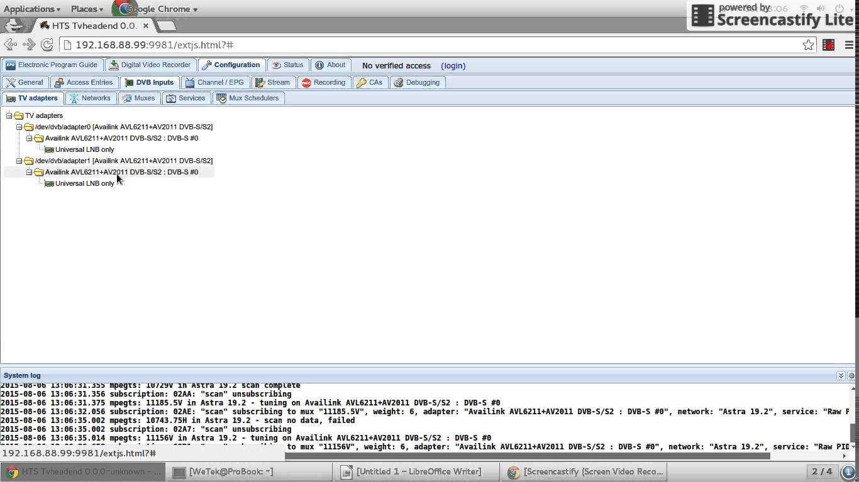Screen dimensions: 859x482
Task: Select /dev/dvb/adapter1 tree entry
Action: pyautogui.click(x=124, y=161)
